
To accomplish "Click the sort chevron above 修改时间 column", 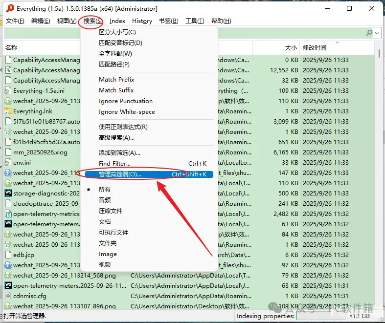I will pyautogui.click(x=338, y=43).
